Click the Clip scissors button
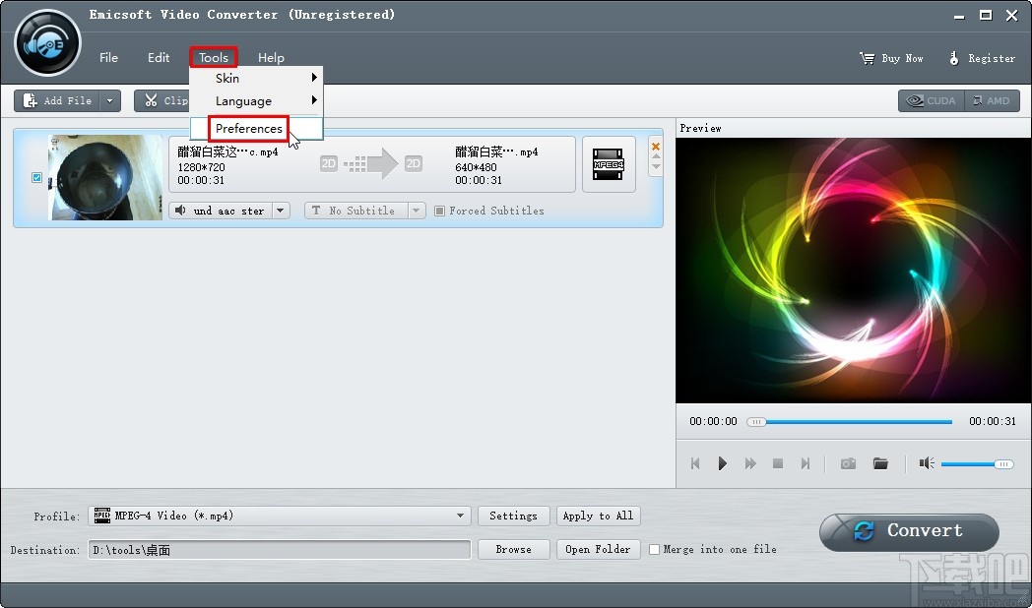 point(162,100)
